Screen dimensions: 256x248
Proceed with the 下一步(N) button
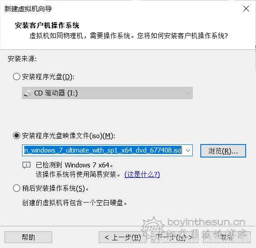click(x=175, y=237)
